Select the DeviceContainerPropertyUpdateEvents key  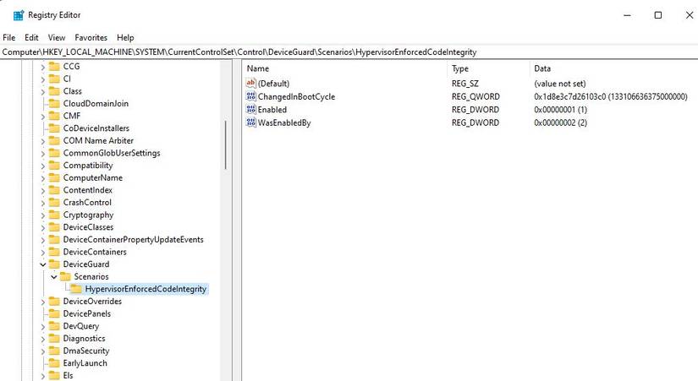tap(133, 240)
